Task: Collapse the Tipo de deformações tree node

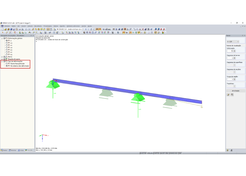Action: [2, 61]
